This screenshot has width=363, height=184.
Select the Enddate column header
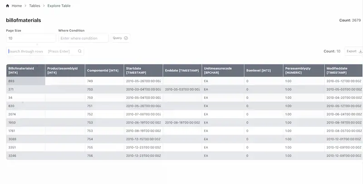[182, 70]
